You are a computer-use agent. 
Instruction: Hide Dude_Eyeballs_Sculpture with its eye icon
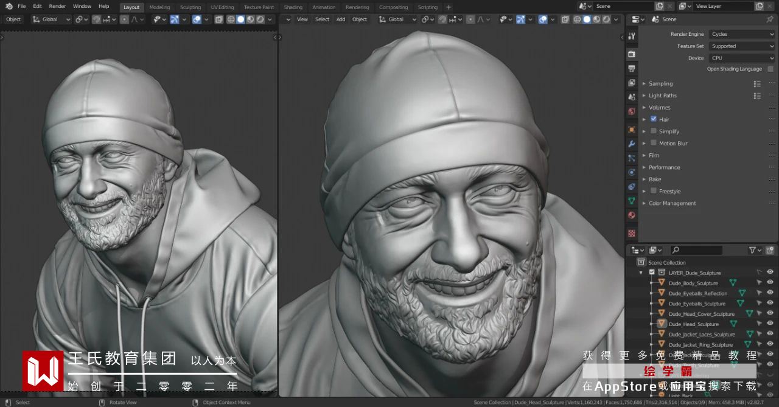tap(770, 304)
